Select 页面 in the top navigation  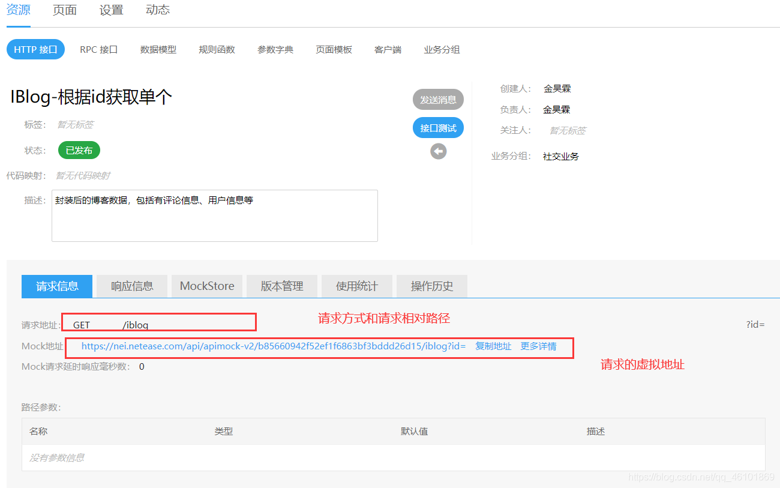click(64, 10)
